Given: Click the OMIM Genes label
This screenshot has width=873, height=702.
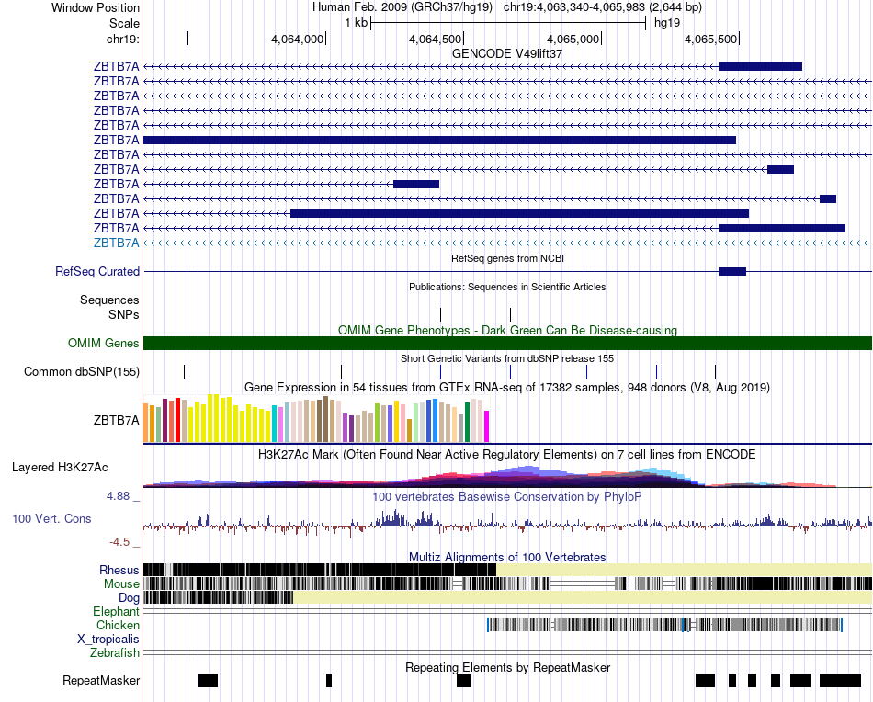Looking at the screenshot, I should pyautogui.click(x=103, y=343).
